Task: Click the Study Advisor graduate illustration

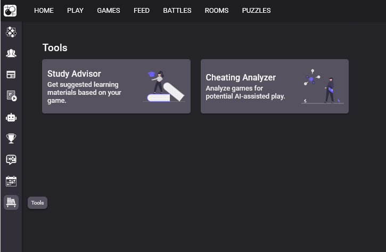Action: [164, 86]
